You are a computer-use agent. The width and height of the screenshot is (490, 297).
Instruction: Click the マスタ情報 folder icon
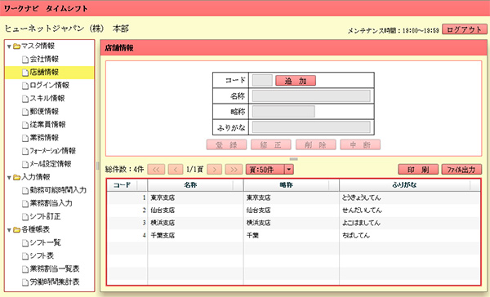coord(16,47)
